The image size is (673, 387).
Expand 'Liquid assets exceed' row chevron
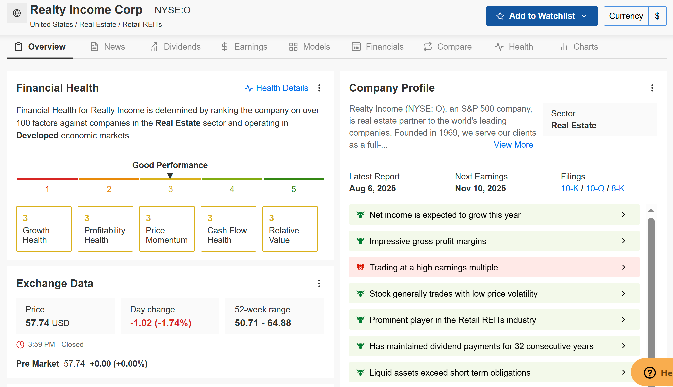623,372
